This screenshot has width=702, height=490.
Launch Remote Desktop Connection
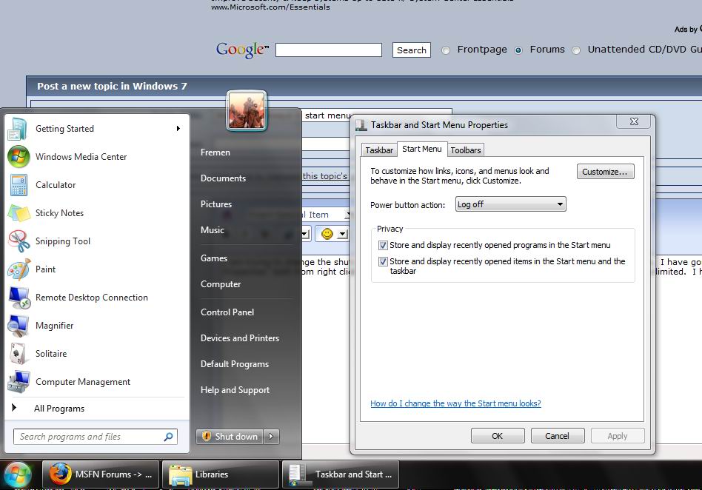tap(91, 298)
